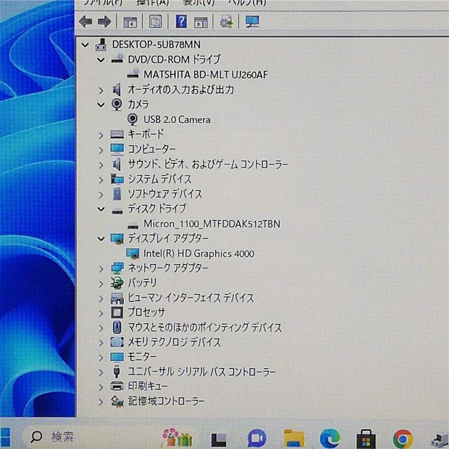Launch Google Chrome from the taskbar
This screenshot has width=449, height=449.
(x=403, y=438)
